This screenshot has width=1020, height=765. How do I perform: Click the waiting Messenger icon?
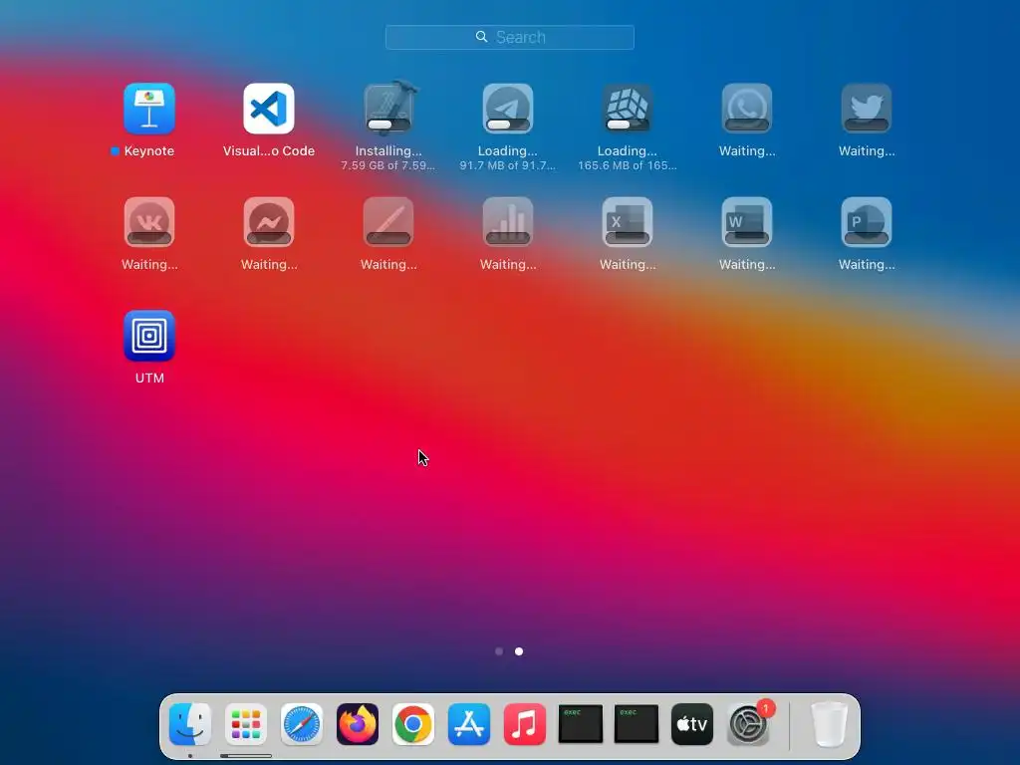[x=269, y=222]
